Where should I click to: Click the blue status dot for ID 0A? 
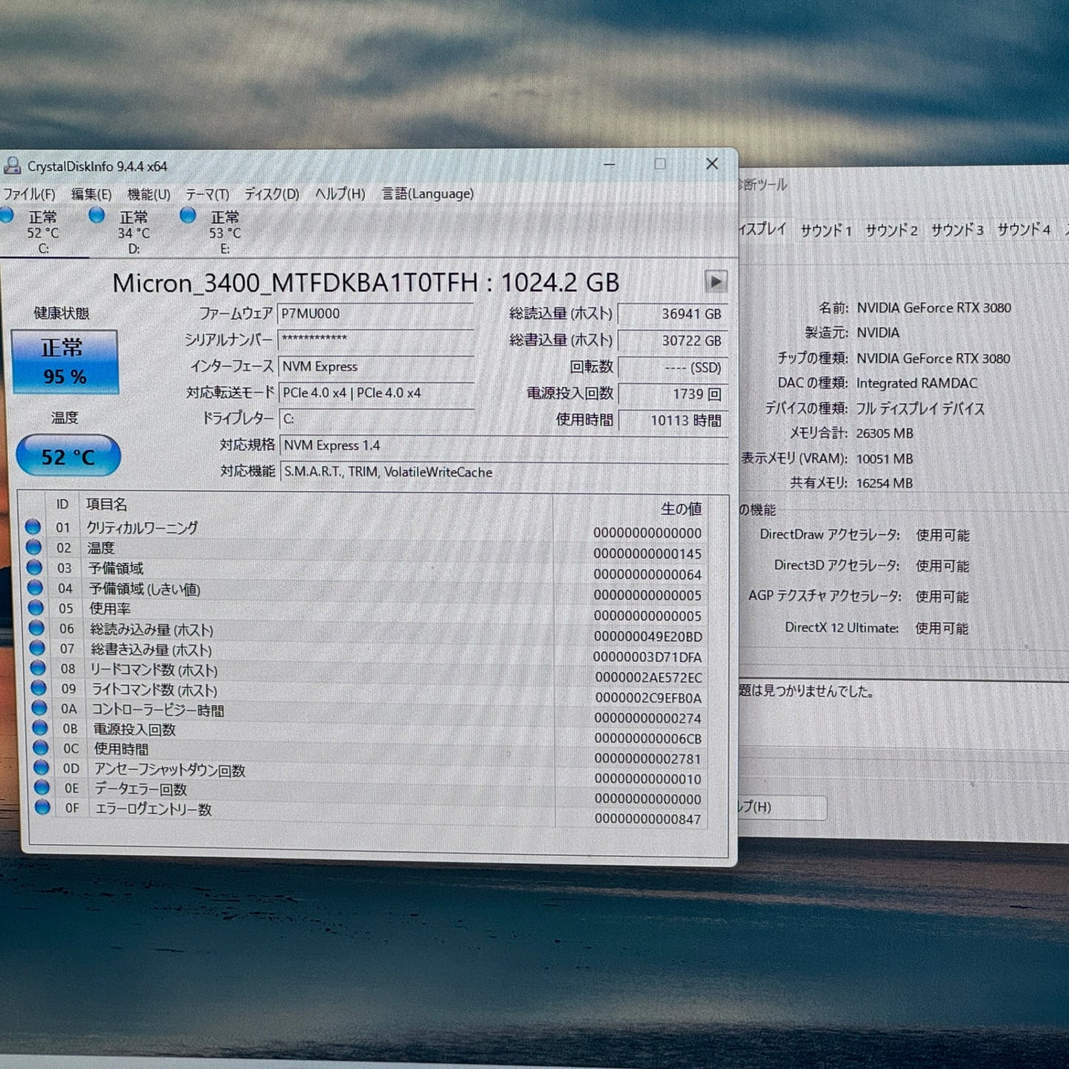coord(39,708)
